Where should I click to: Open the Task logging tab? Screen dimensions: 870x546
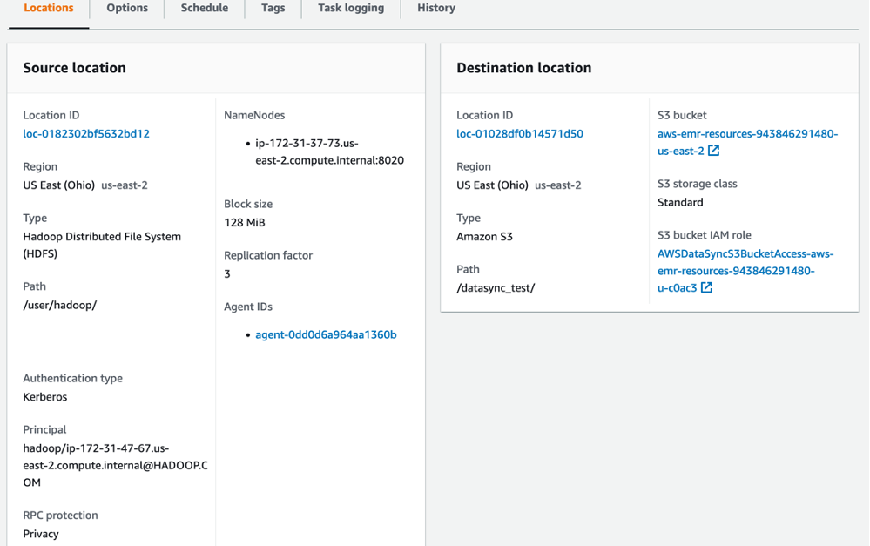point(350,9)
